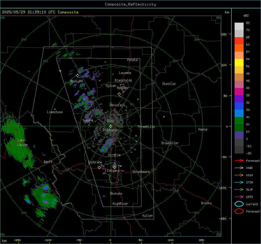Click the Hanna city label
The height and width of the screenshot is (244, 261).
pyautogui.click(x=203, y=129)
